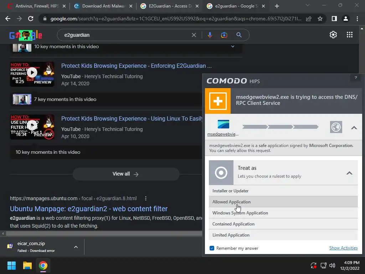
Task: Click the Chrome taskbar icon
Action: pyautogui.click(x=43, y=265)
